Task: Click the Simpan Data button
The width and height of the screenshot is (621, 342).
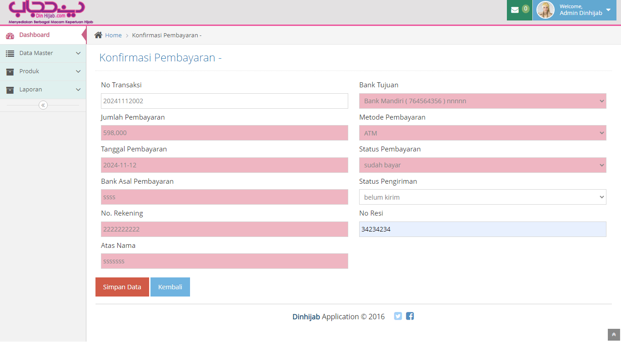Action: coord(122,287)
